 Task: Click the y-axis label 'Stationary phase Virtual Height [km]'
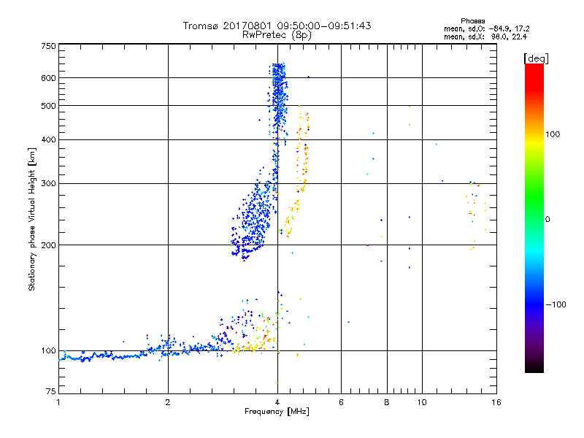pyautogui.click(x=32, y=219)
